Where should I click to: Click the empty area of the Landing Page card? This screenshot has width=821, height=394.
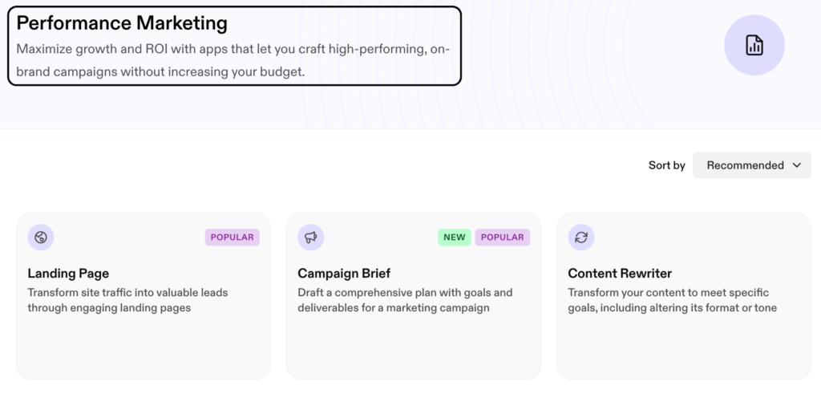pos(144,346)
